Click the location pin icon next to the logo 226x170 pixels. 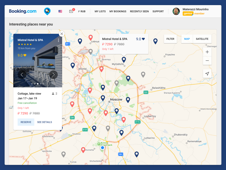(x=47, y=11)
